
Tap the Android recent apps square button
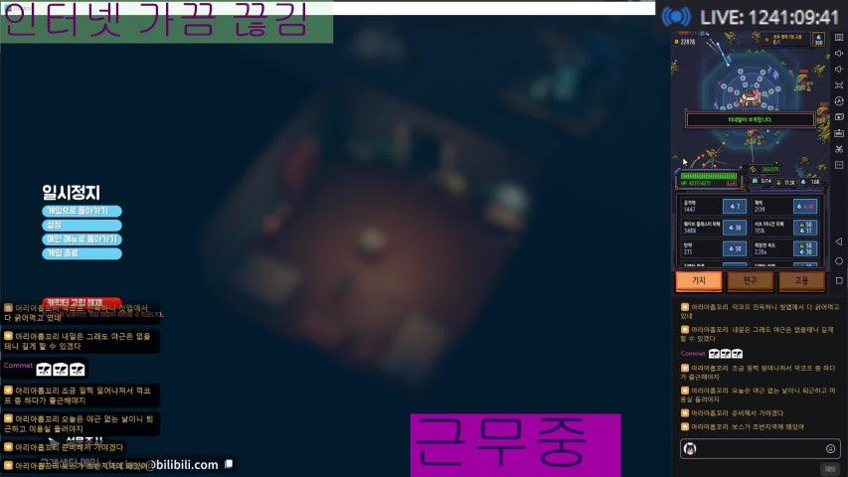(x=839, y=280)
